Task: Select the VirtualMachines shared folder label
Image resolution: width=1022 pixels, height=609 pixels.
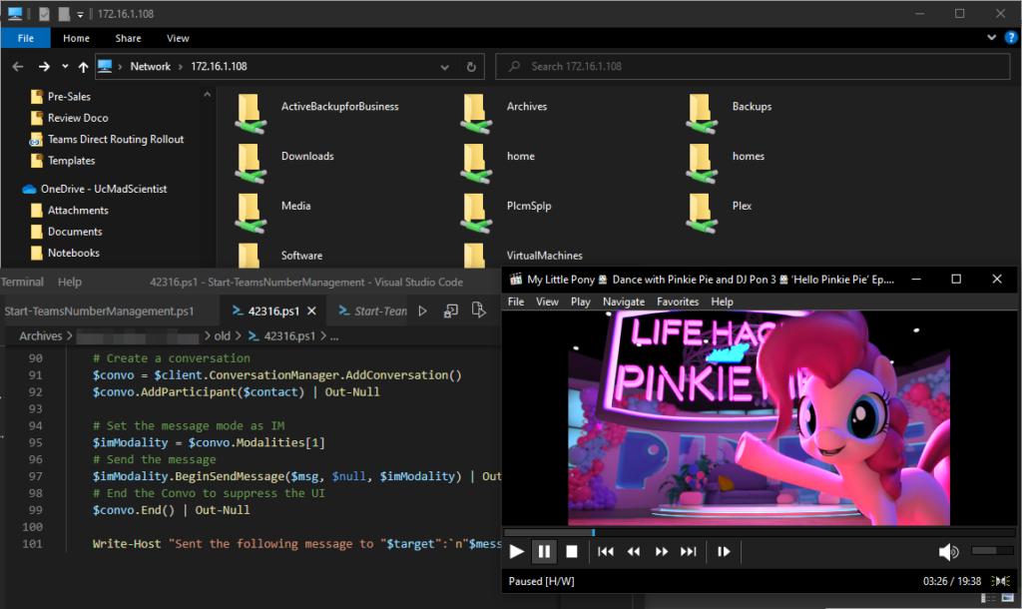Action: point(544,256)
